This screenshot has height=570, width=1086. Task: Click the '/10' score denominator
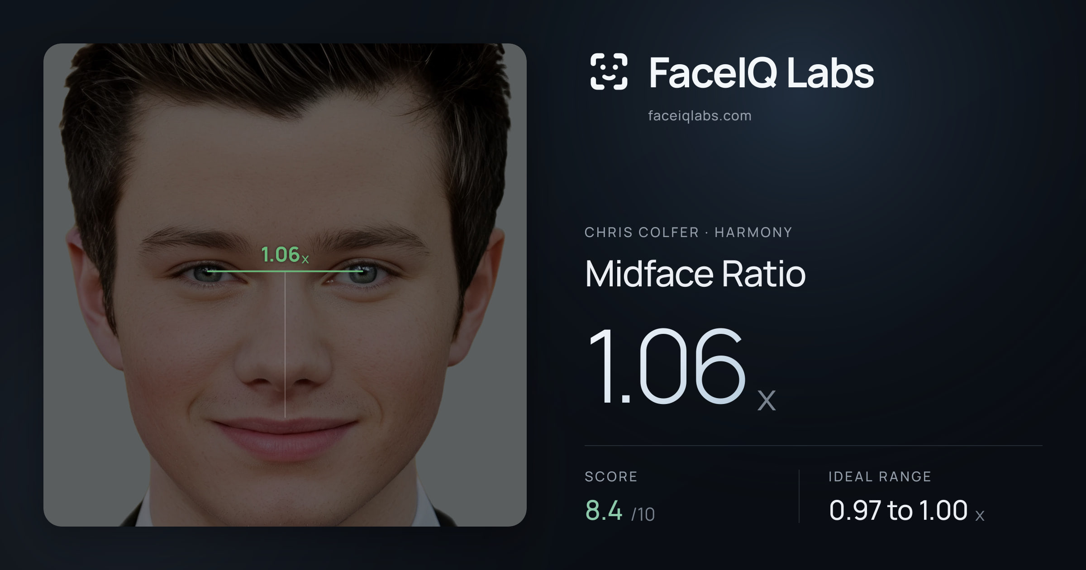[x=643, y=514]
